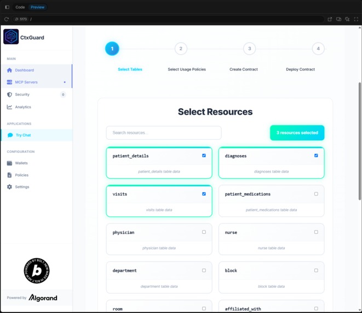Toggle device preview mode icon

coord(338,19)
